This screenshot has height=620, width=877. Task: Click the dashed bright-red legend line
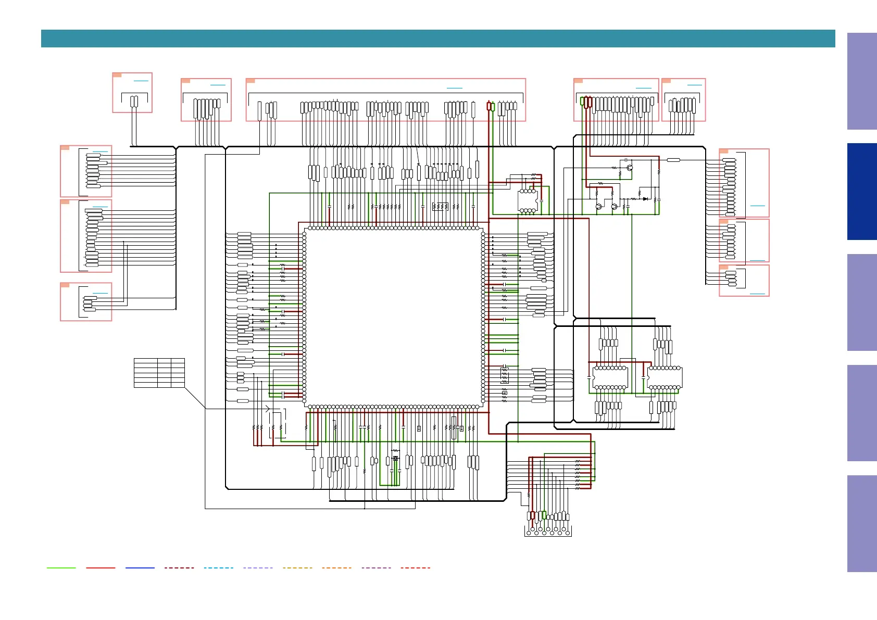(x=416, y=567)
